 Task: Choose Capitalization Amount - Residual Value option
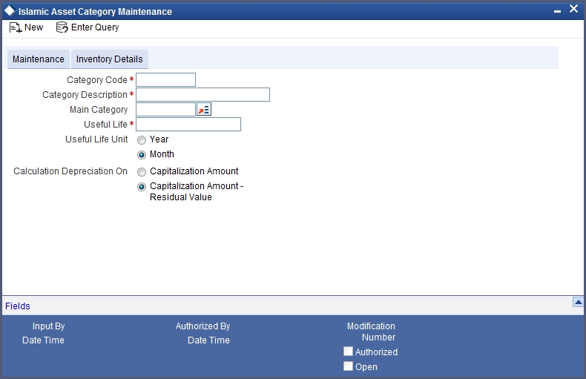142,186
